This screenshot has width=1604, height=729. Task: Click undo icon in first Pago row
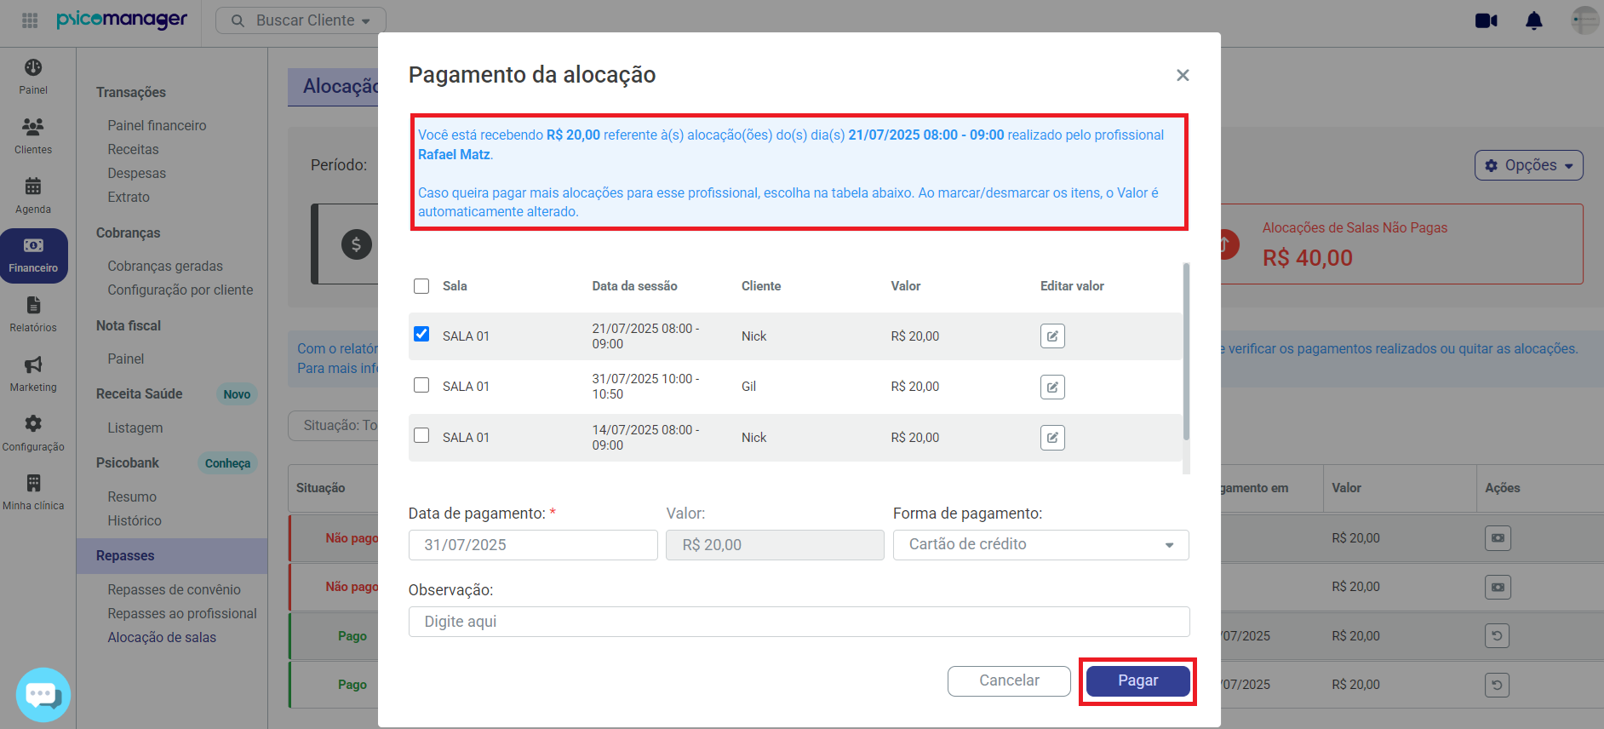[x=1497, y=636]
